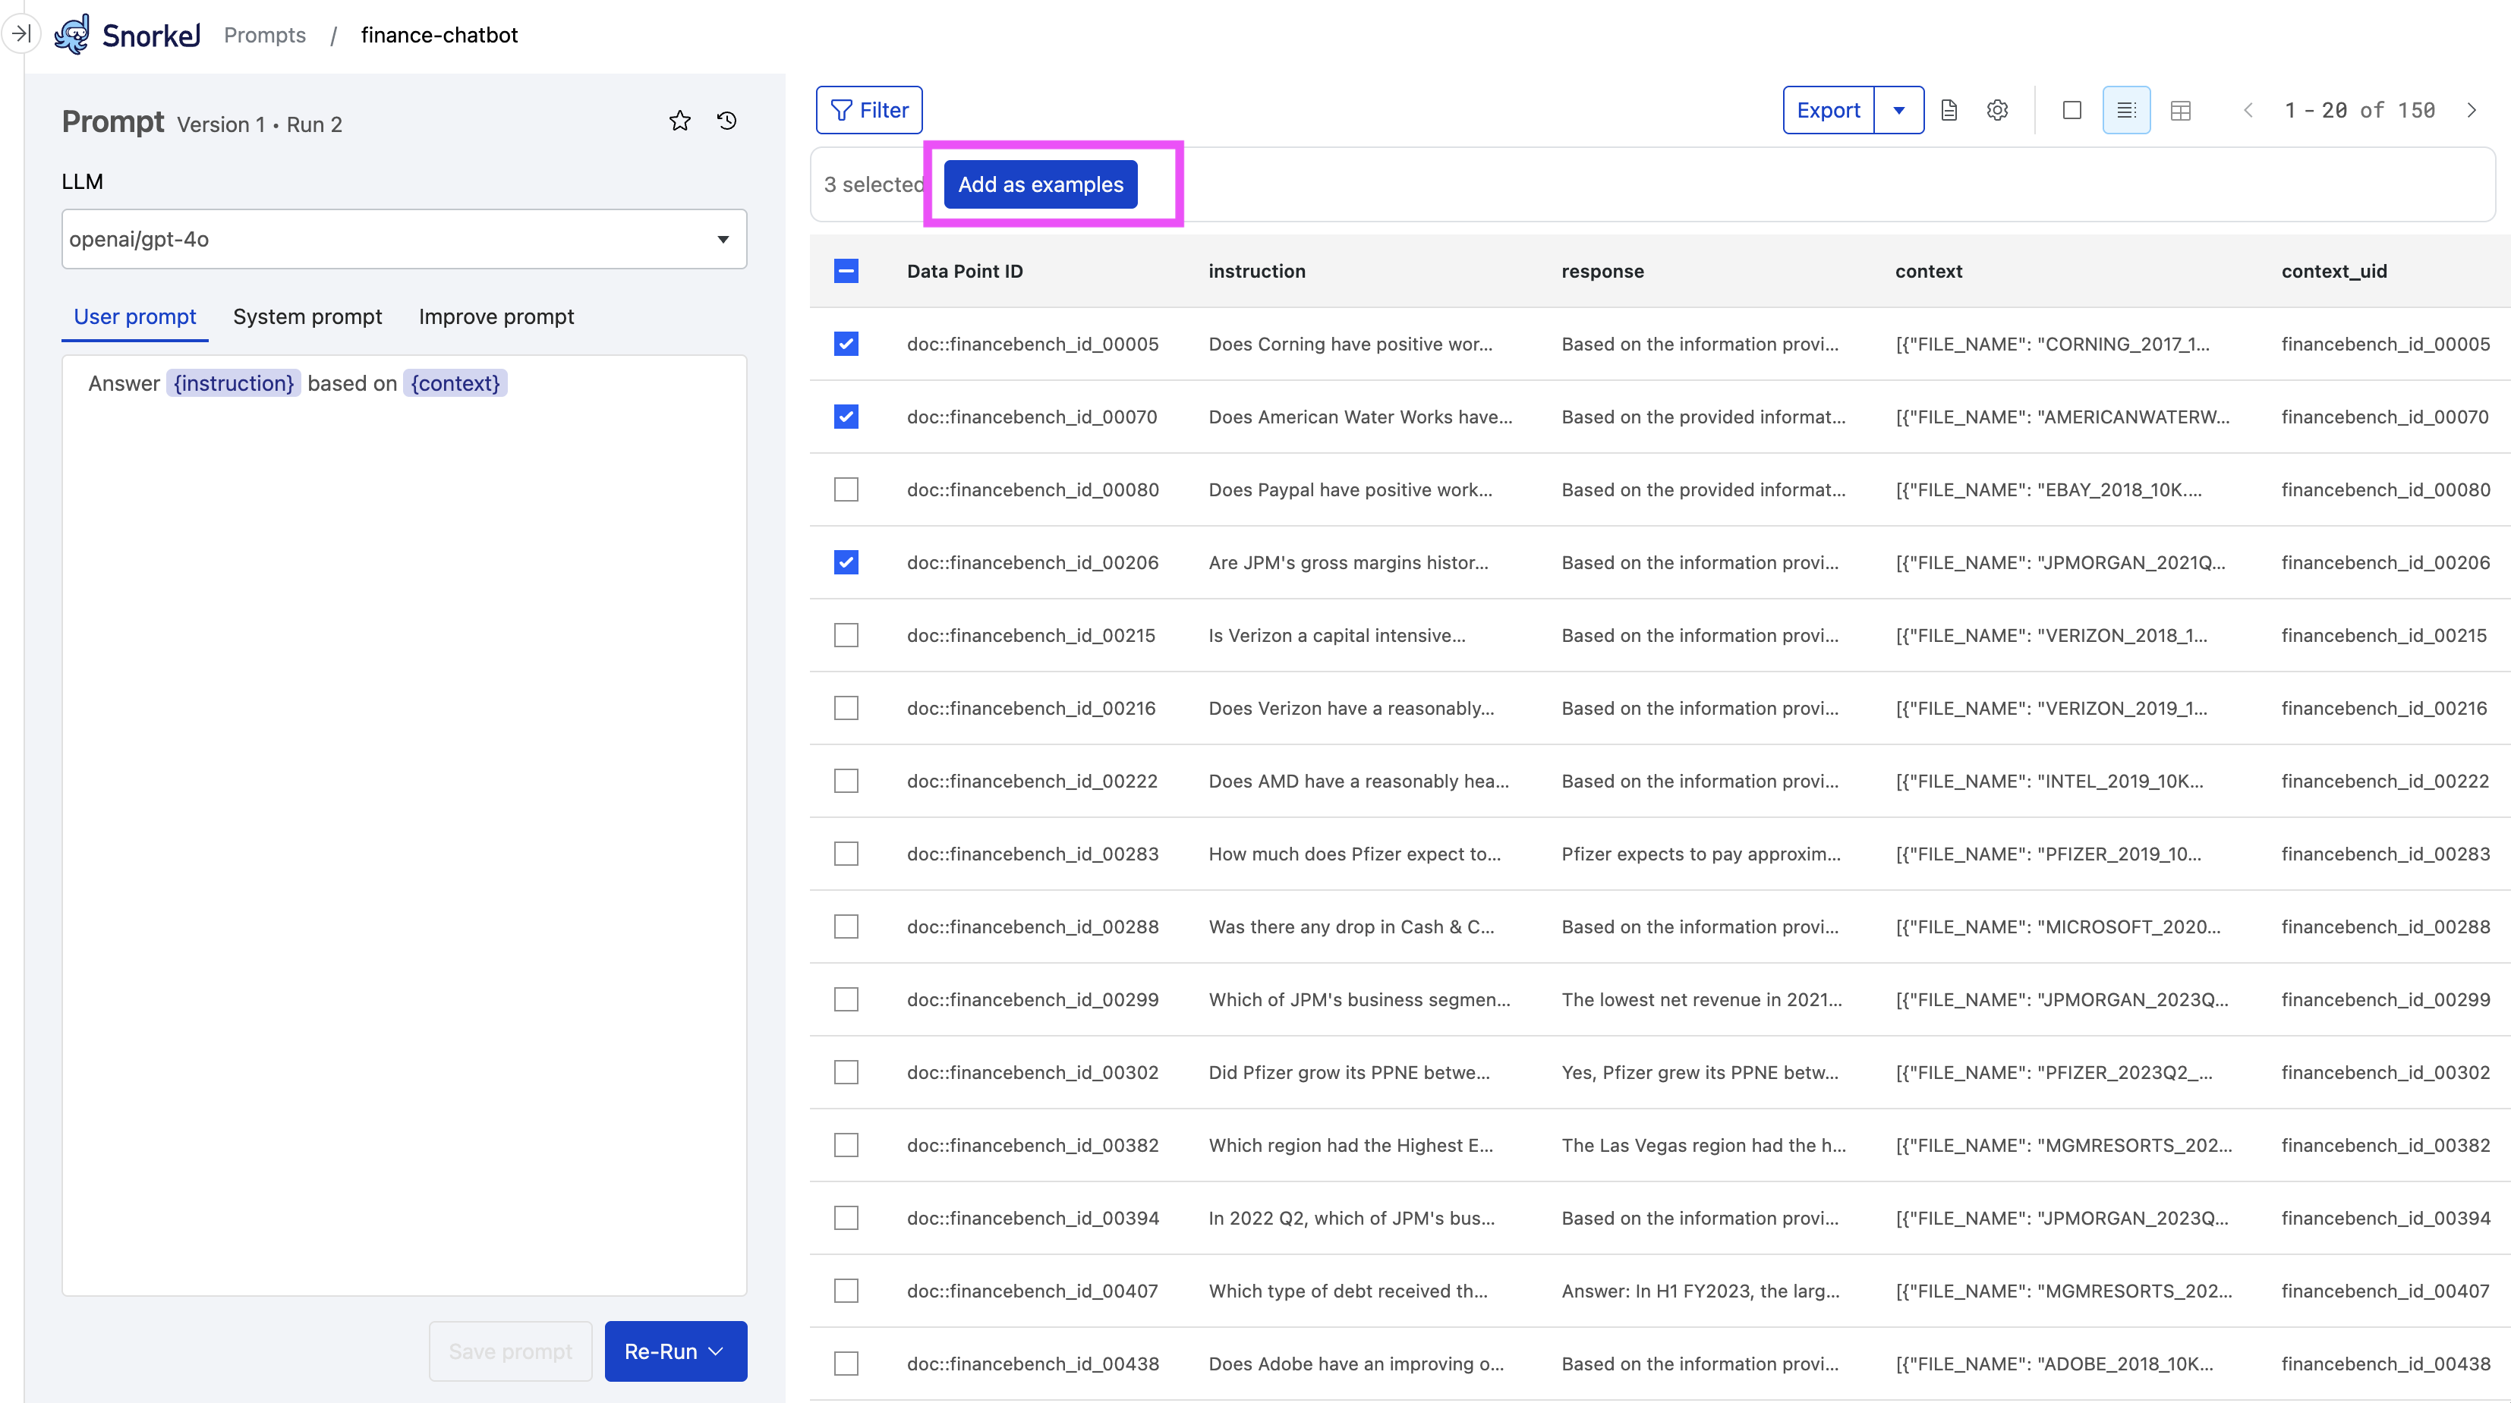Open the LLM openai/gpt-4o dropdown
This screenshot has width=2511, height=1403.
404,239
